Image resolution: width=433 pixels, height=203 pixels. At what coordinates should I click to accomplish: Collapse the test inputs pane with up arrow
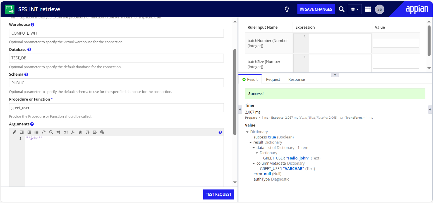point(335,75)
